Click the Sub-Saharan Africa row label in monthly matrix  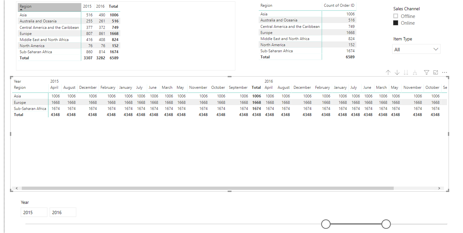pyautogui.click(x=30, y=109)
